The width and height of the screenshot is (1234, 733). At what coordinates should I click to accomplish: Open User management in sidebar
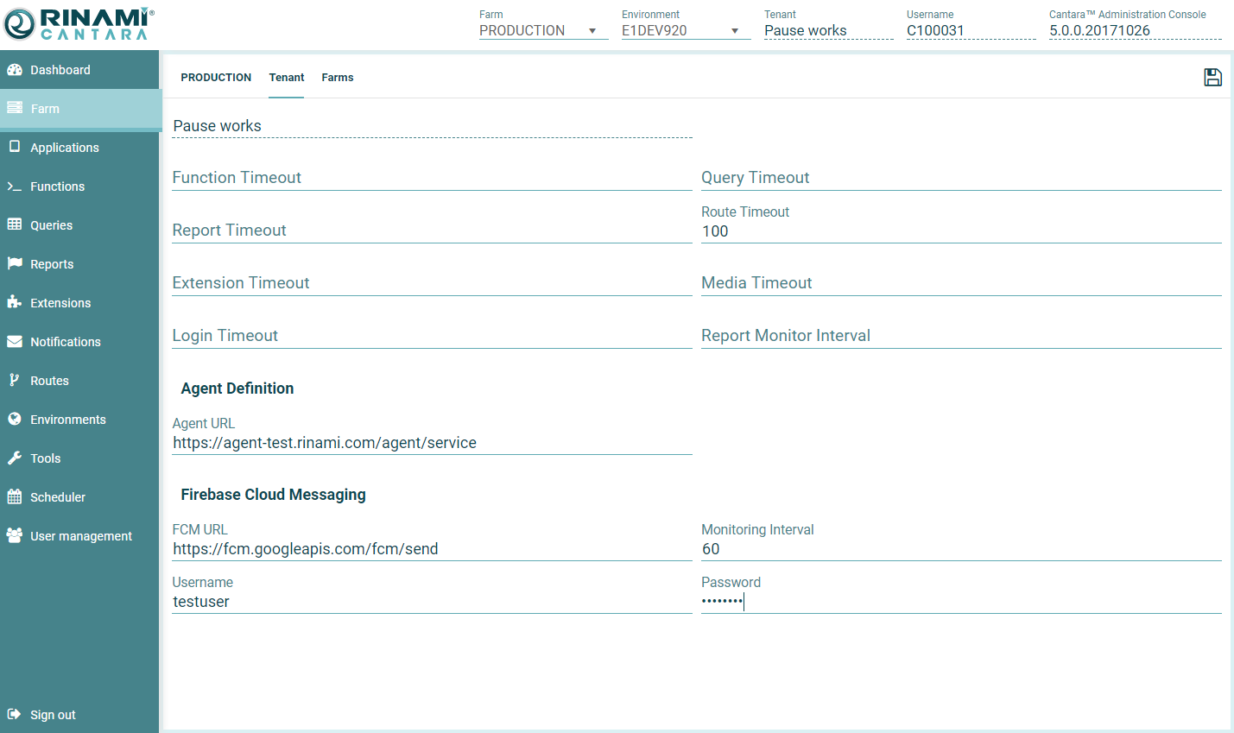80,536
